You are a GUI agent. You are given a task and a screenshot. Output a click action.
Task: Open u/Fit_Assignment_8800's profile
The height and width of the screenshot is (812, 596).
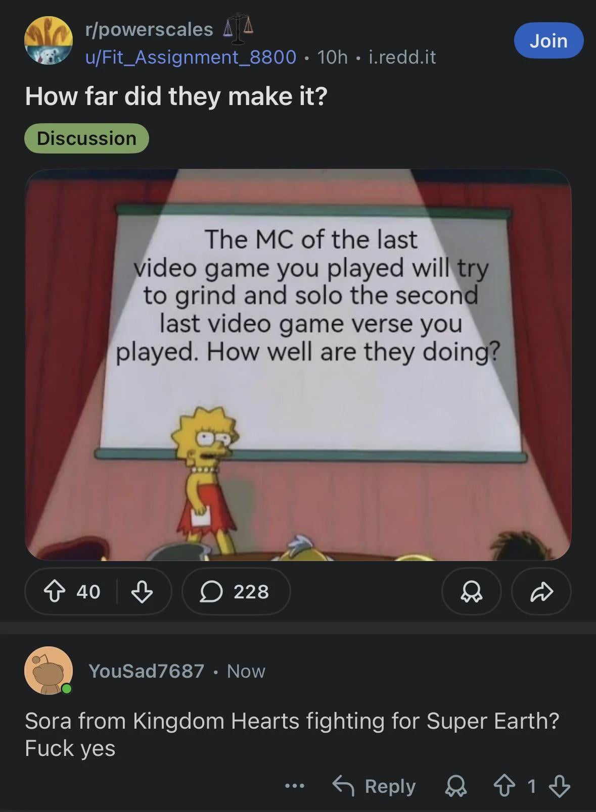(191, 57)
